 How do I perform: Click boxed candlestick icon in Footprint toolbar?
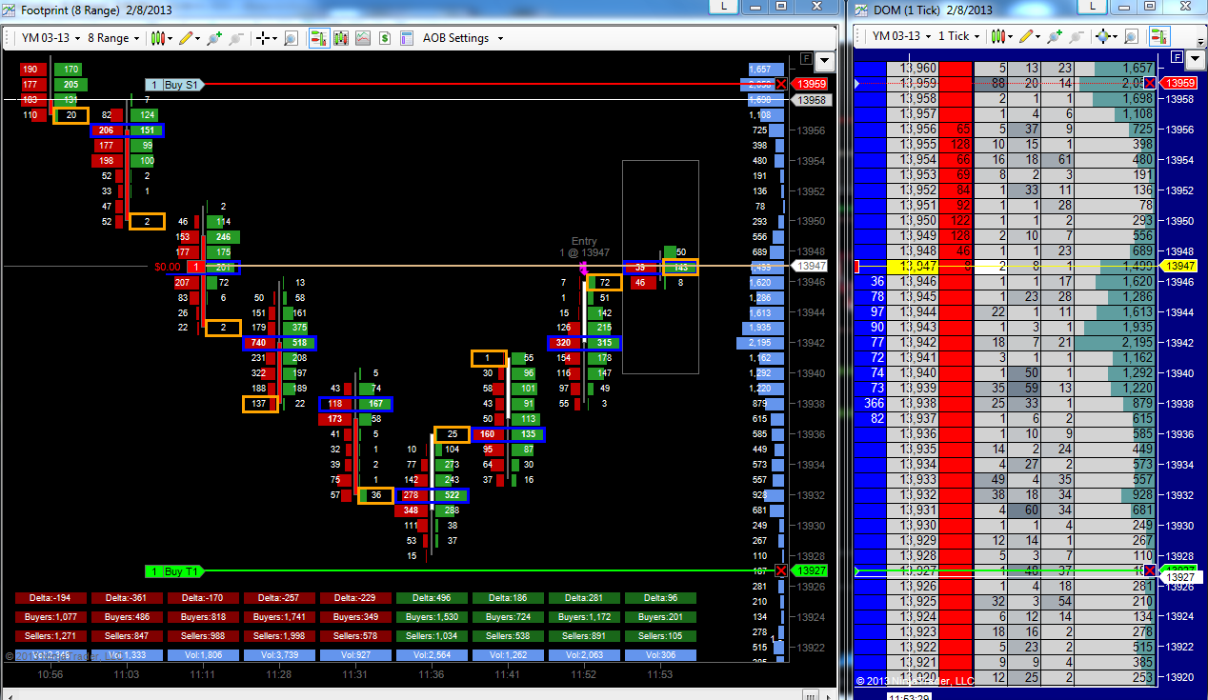[x=340, y=38]
